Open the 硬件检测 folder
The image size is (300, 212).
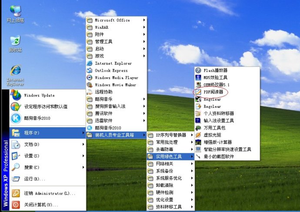click(170, 192)
